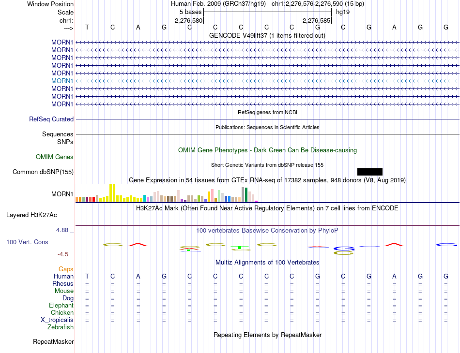The width and height of the screenshot is (460, 353).
Task: Click the black dbSNP variant block
Action: coord(370,172)
